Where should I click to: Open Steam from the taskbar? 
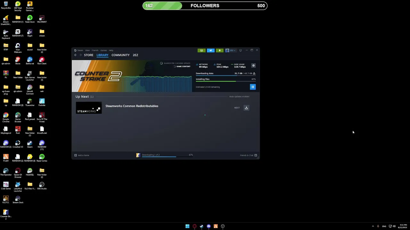click(x=201, y=226)
